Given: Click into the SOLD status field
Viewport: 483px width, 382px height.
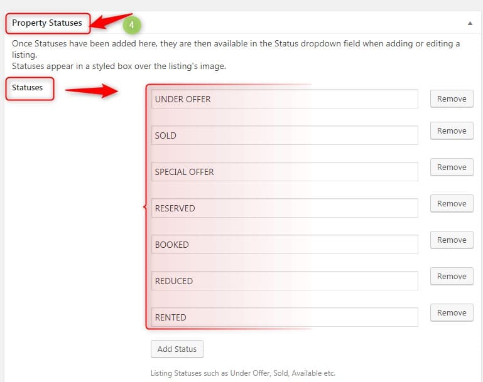Looking at the screenshot, I should coord(285,135).
